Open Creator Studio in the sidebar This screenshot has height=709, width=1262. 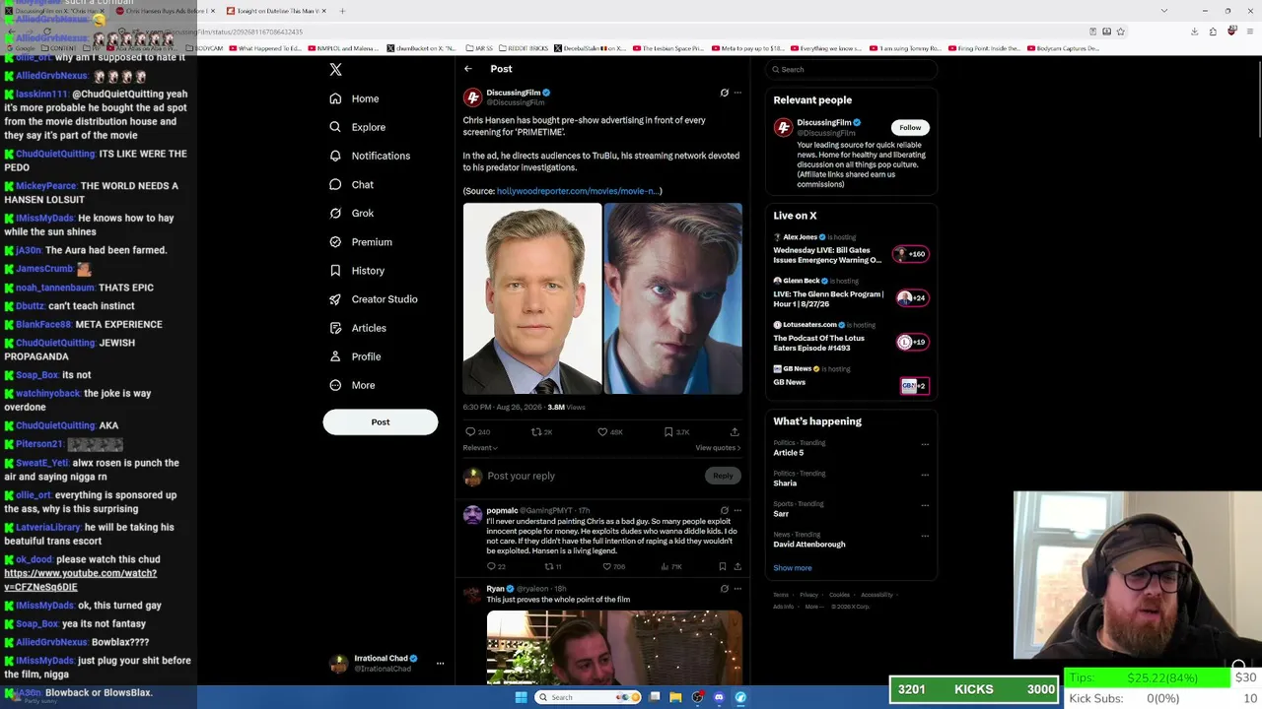pyautogui.click(x=373, y=299)
